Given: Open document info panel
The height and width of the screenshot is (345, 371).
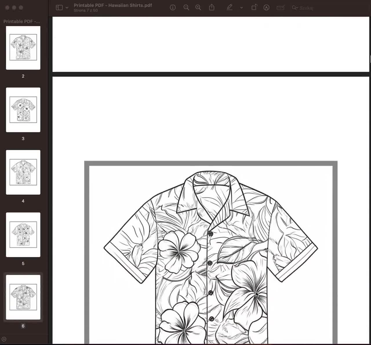Looking at the screenshot, I should (173, 8).
